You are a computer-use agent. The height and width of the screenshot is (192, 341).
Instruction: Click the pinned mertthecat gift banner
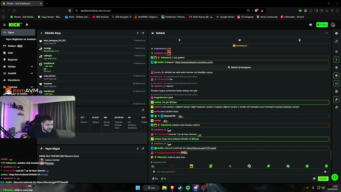(x=241, y=46)
